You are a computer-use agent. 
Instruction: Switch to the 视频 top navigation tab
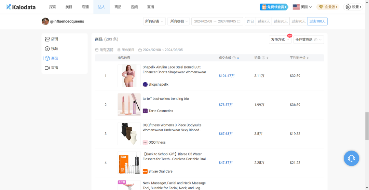(134, 7)
